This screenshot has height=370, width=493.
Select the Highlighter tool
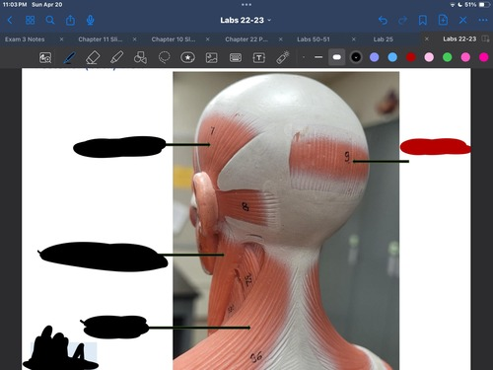[x=116, y=57]
